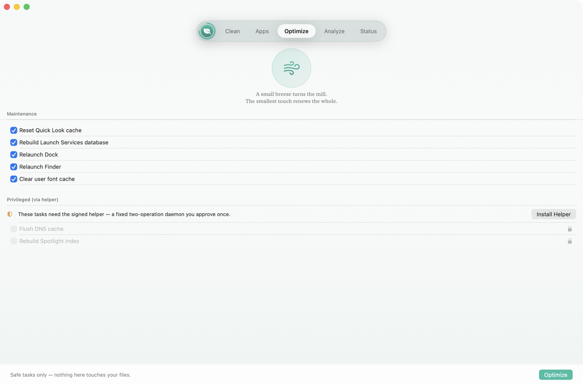Click 'Safe tasks only' footer note
The width and height of the screenshot is (583, 385).
(71, 375)
